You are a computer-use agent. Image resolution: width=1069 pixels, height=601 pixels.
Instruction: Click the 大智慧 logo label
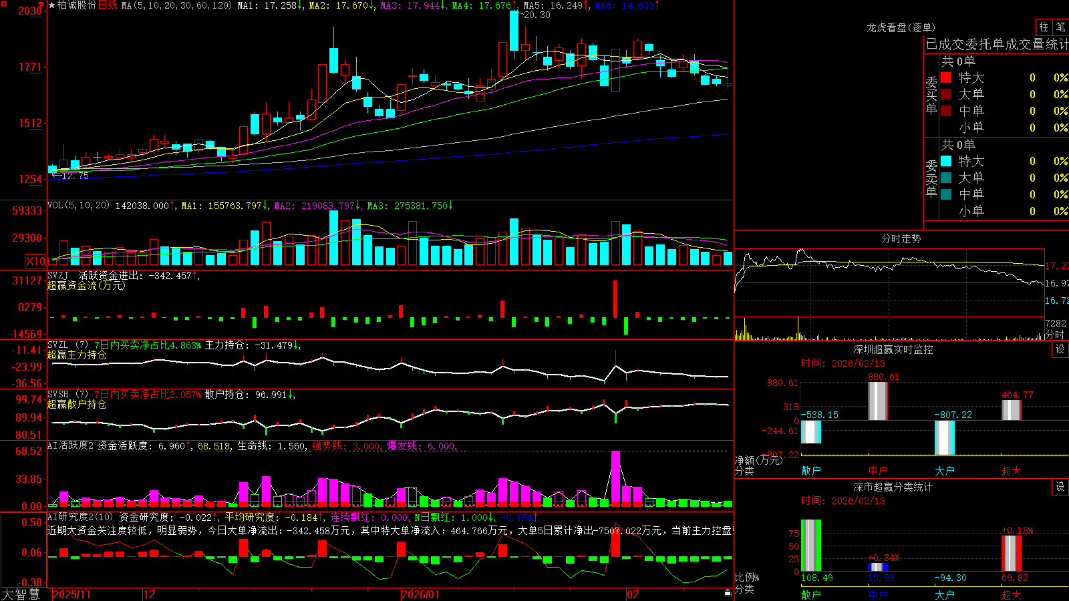(x=21, y=594)
